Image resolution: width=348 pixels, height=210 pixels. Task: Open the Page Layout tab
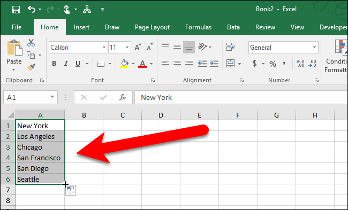point(152,27)
